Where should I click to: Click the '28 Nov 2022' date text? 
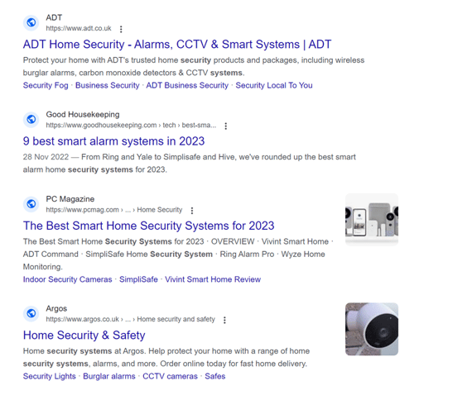46,157
